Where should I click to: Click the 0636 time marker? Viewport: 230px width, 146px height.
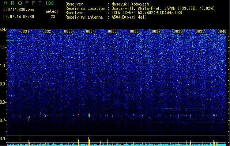[x=134, y=31]
